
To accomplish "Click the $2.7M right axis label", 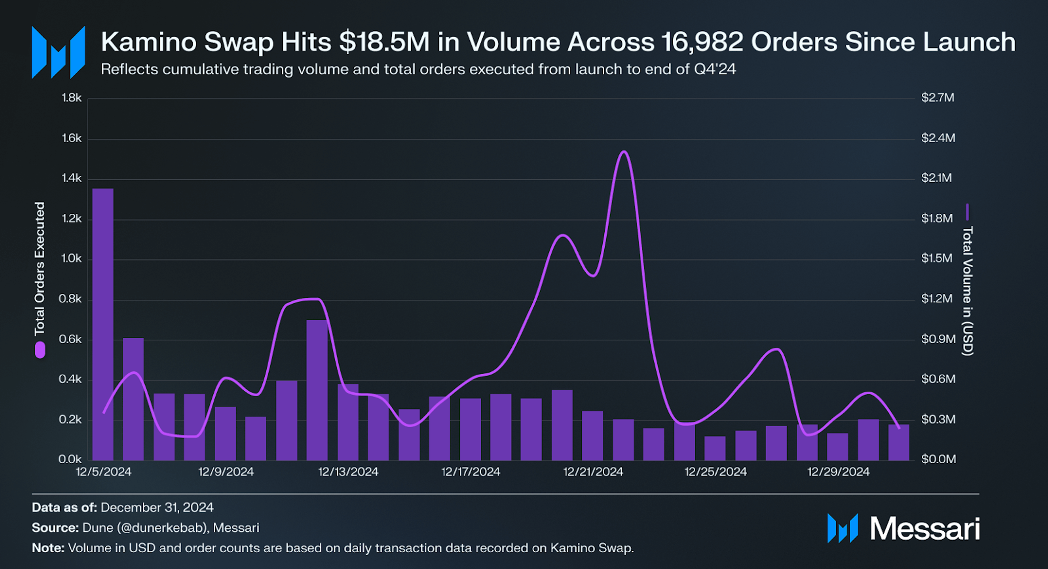I will (x=937, y=97).
